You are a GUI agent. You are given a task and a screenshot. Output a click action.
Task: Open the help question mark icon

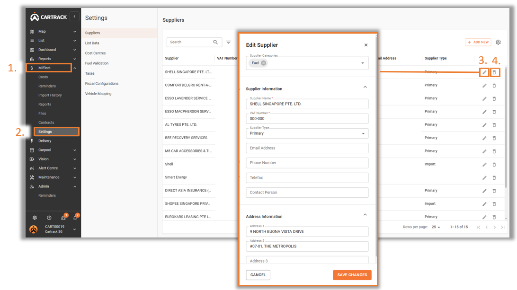(x=49, y=218)
